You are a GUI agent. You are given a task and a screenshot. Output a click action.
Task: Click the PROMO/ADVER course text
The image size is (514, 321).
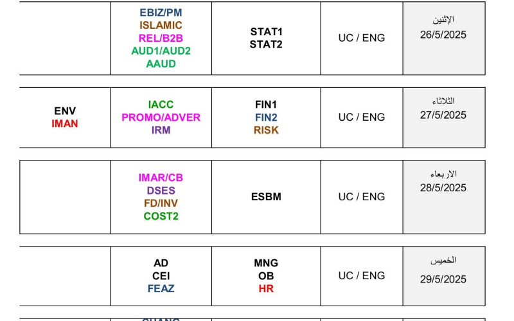(x=161, y=117)
